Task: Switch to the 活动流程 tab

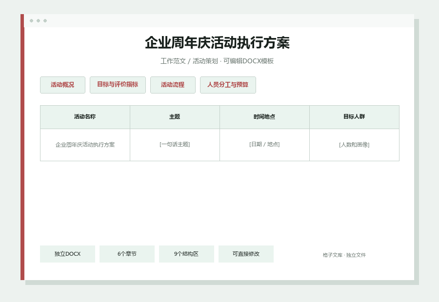Action: point(173,85)
